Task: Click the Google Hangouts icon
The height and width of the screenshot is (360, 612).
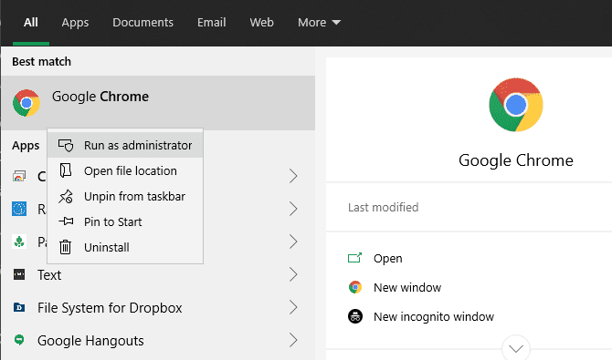Action: tap(19, 340)
